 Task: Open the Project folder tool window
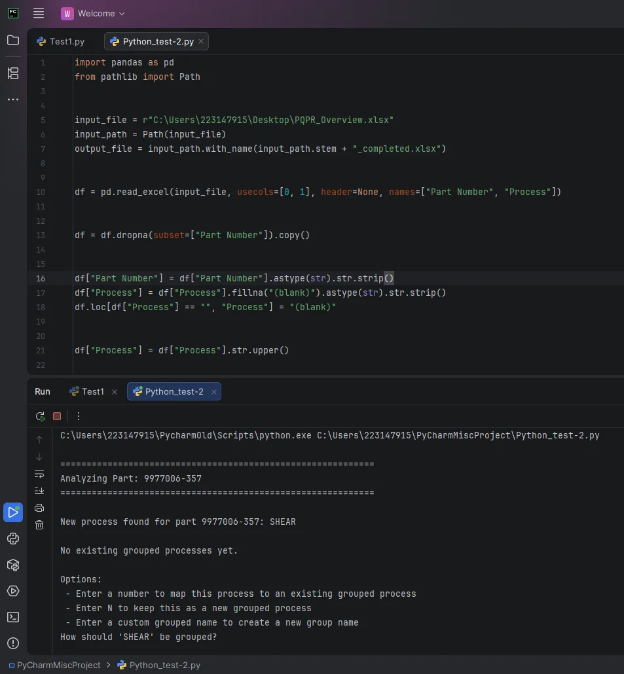click(13, 41)
